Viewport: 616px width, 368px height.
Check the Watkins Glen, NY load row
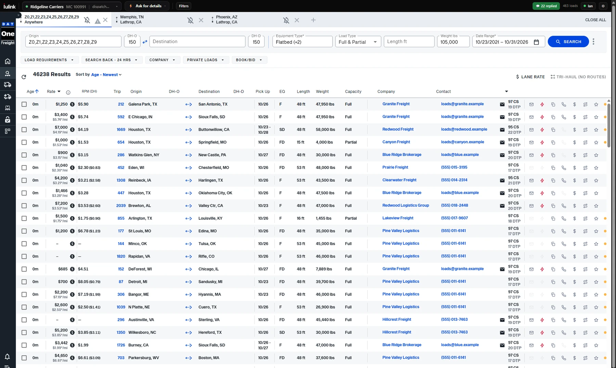pos(24,155)
